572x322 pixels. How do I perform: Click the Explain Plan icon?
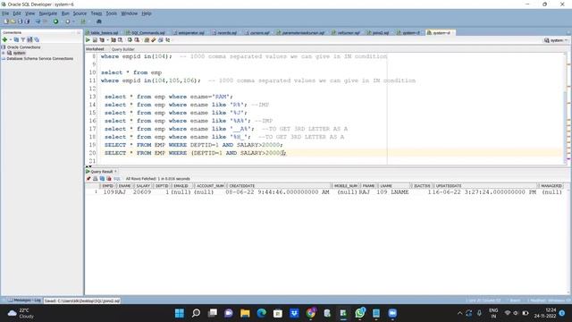click(x=102, y=39)
